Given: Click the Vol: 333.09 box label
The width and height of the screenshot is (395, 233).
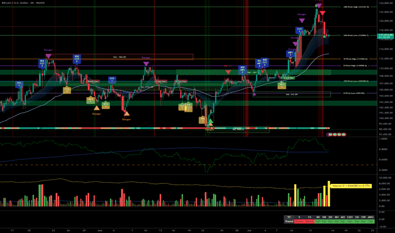Looking at the screenshot, I should 292,94.
